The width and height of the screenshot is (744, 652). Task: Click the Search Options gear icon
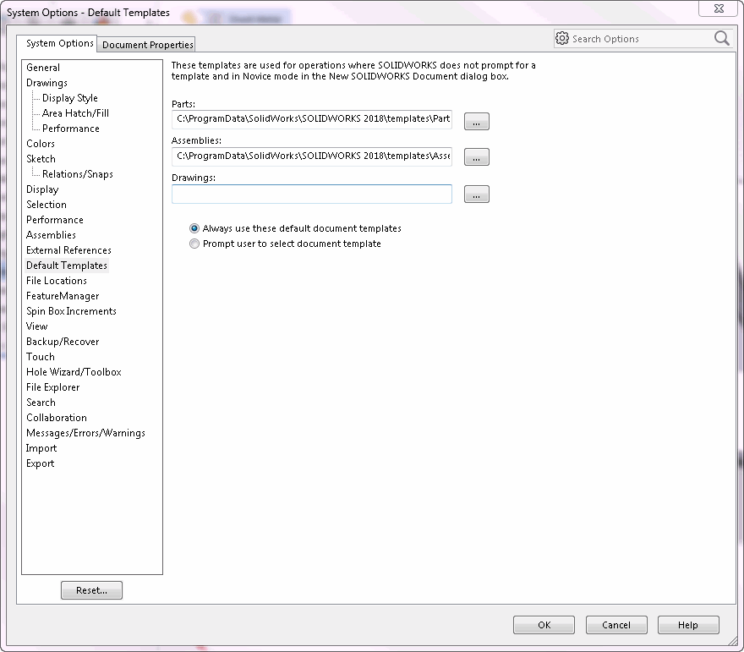click(561, 38)
